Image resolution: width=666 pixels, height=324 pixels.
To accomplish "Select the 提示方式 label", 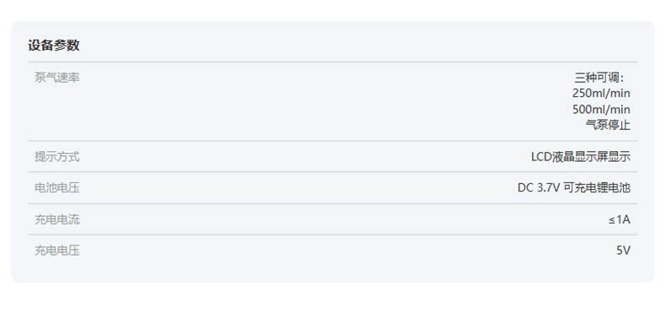I will [x=57, y=156].
